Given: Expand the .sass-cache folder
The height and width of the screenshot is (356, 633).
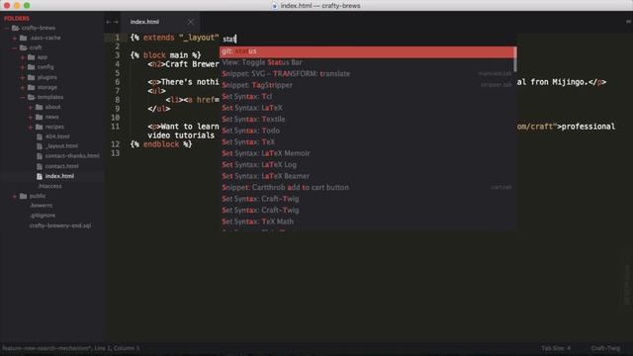Looking at the screenshot, I should pyautogui.click(x=15, y=38).
